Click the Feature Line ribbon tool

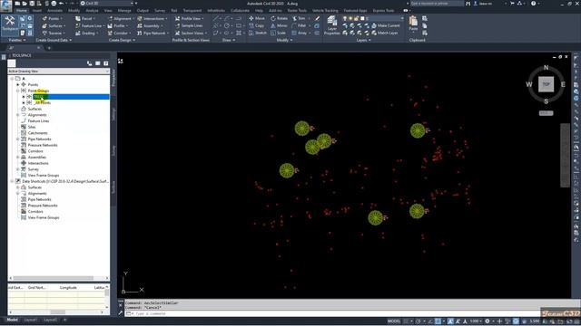click(89, 26)
